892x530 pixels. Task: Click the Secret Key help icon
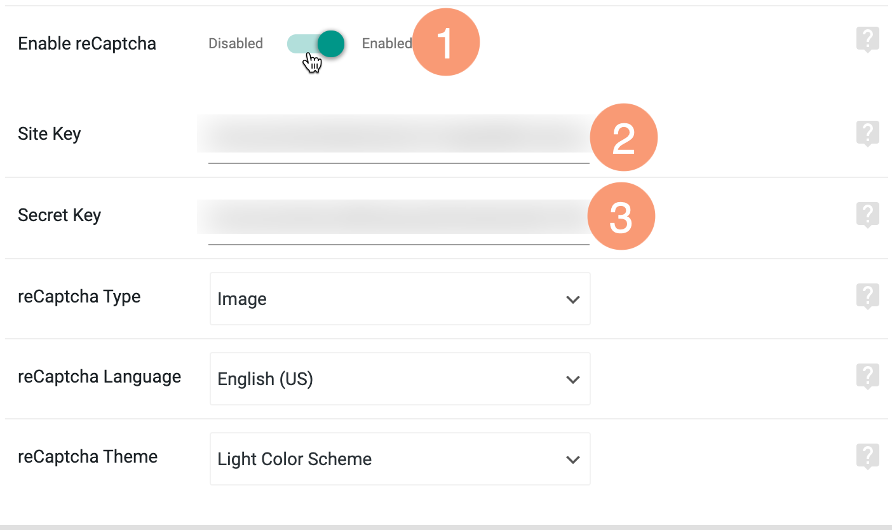867,215
